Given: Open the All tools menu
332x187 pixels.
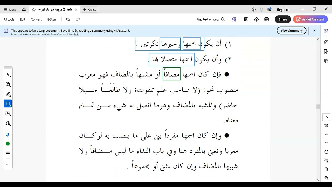Looking at the screenshot, I should pos(9,19).
